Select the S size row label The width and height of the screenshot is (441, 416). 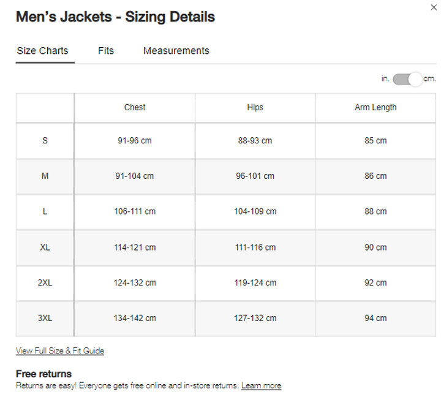(45, 141)
